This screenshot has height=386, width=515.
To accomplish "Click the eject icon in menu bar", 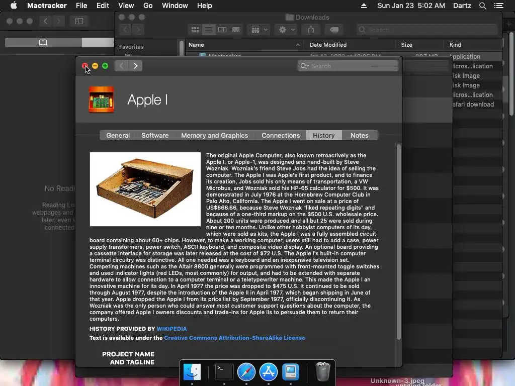I will click(364, 6).
